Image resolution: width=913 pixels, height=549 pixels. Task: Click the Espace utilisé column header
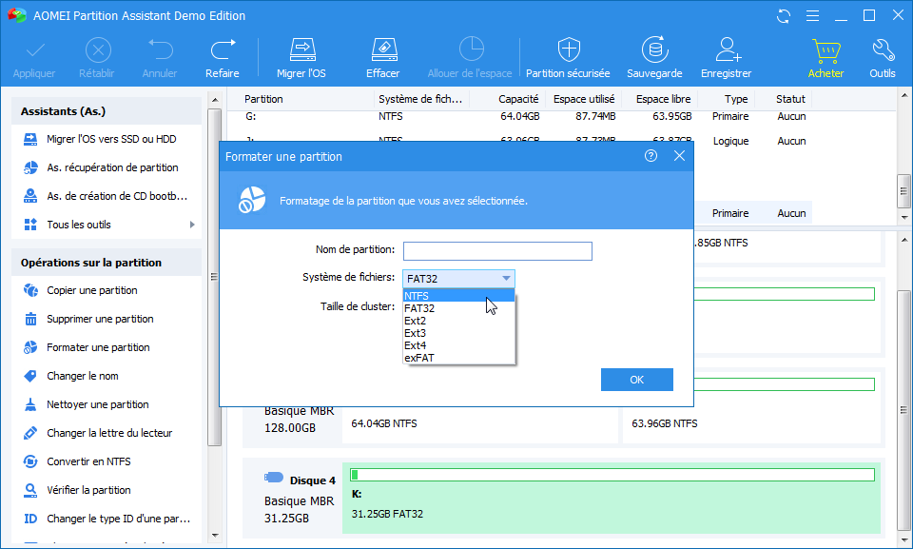(584, 99)
